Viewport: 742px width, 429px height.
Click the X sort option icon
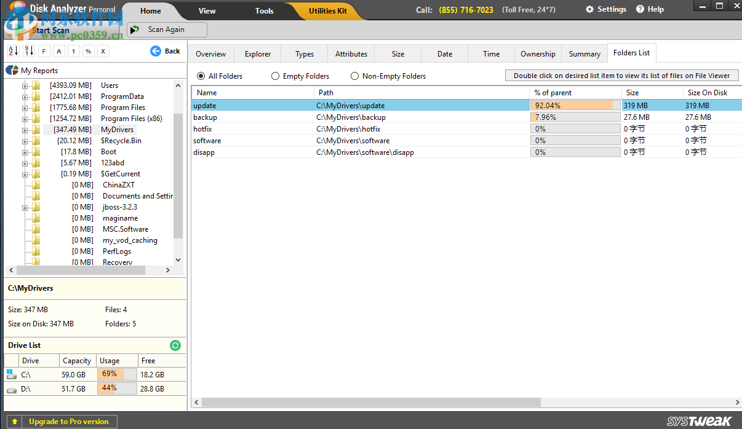click(103, 51)
